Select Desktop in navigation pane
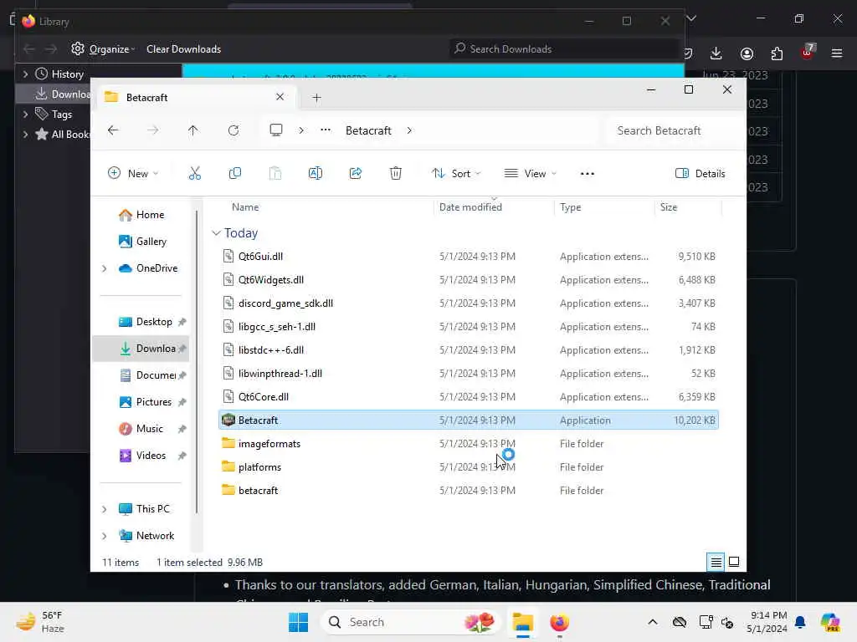The height and width of the screenshot is (642, 857). coord(146,322)
